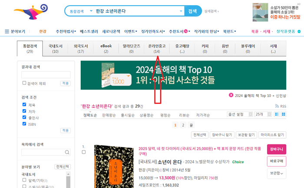Click the 보관함 담기 button
Screen dimensions: 304x188
pyautogui.click(x=246, y=135)
